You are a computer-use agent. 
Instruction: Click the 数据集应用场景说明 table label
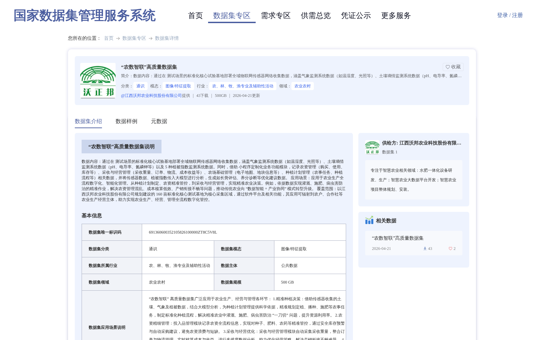[107, 327]
